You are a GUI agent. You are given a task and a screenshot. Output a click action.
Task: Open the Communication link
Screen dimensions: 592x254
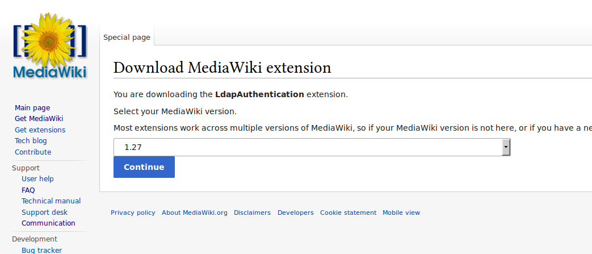pos(48,223)
